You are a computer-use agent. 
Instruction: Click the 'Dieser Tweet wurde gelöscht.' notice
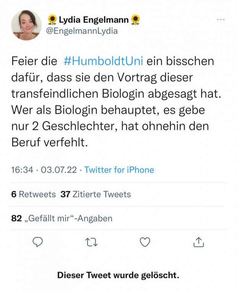[118, 275]
